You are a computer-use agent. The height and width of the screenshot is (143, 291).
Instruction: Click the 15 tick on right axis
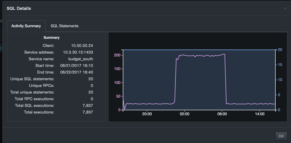(279, 65)
